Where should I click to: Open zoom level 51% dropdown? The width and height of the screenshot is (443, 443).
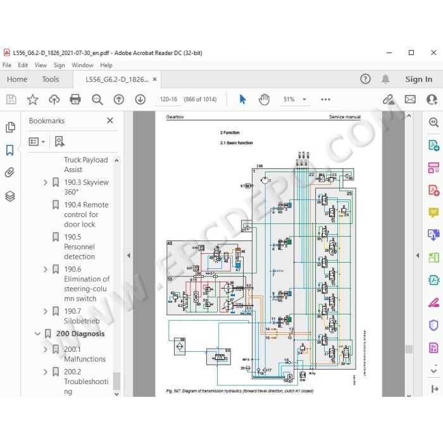pyautogui.click(x=304, y=99)
